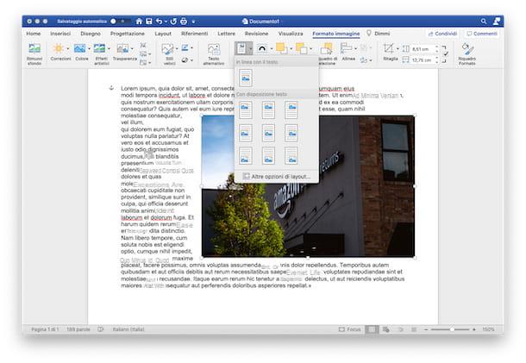Open the quick access toolbar customize dropdown
Viewport: 526px width, 363px height.
coord(193,22)
